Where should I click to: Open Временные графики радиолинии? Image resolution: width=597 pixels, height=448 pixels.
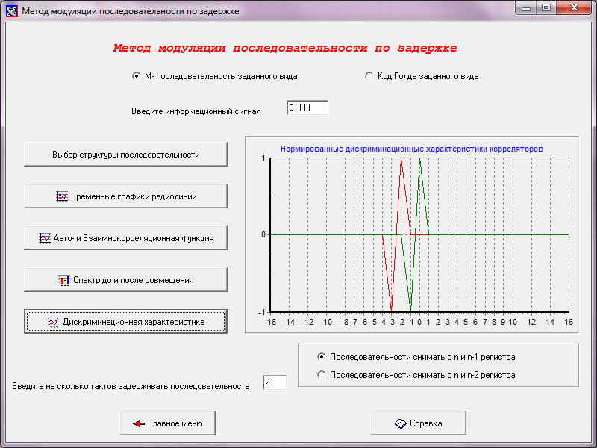pyautogui.click(x=125, y=196)
